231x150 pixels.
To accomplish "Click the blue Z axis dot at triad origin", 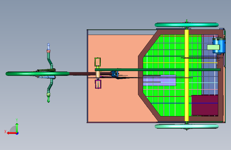I will tap(17, 133).
